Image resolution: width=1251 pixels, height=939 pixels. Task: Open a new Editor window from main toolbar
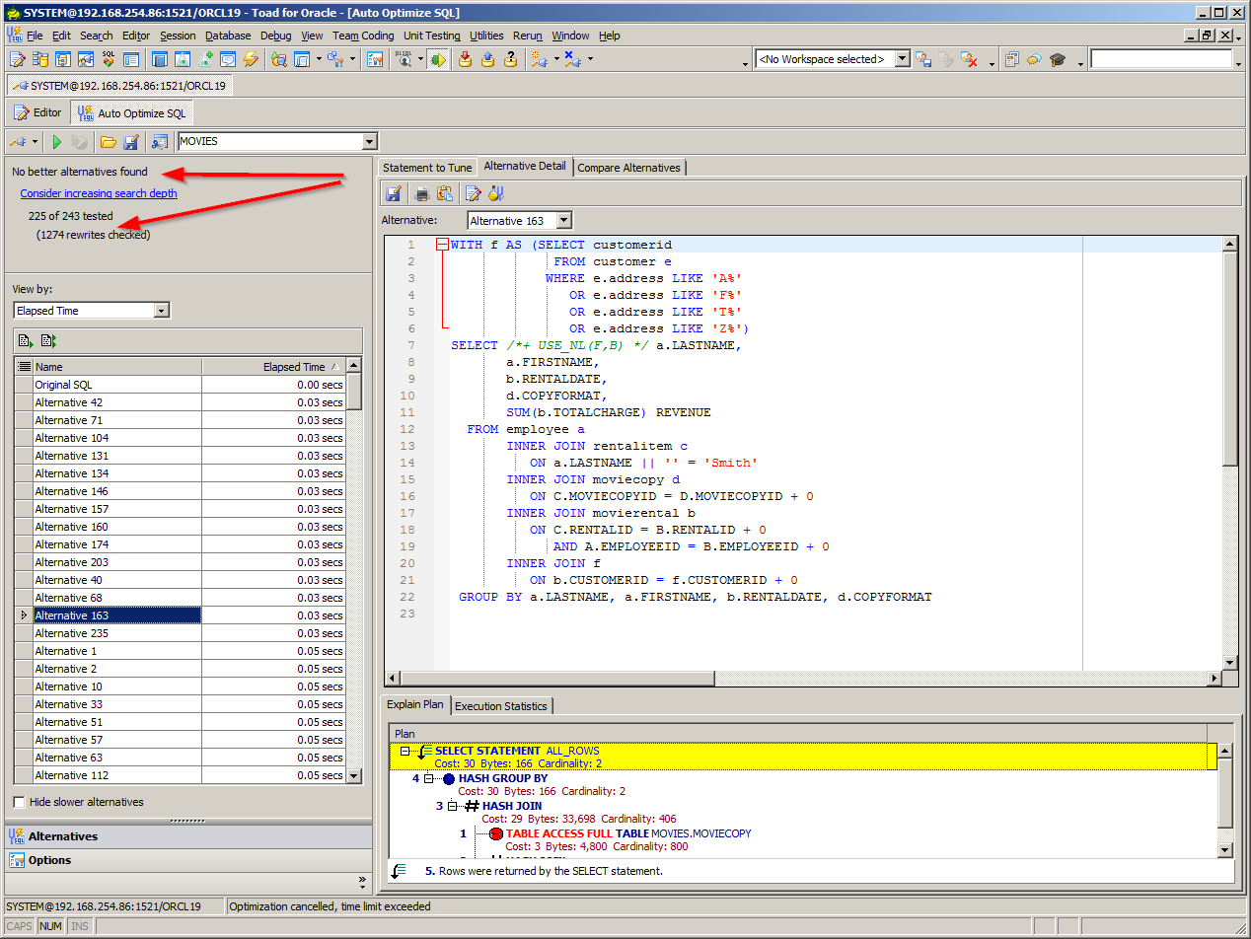(x=17, y=59)
